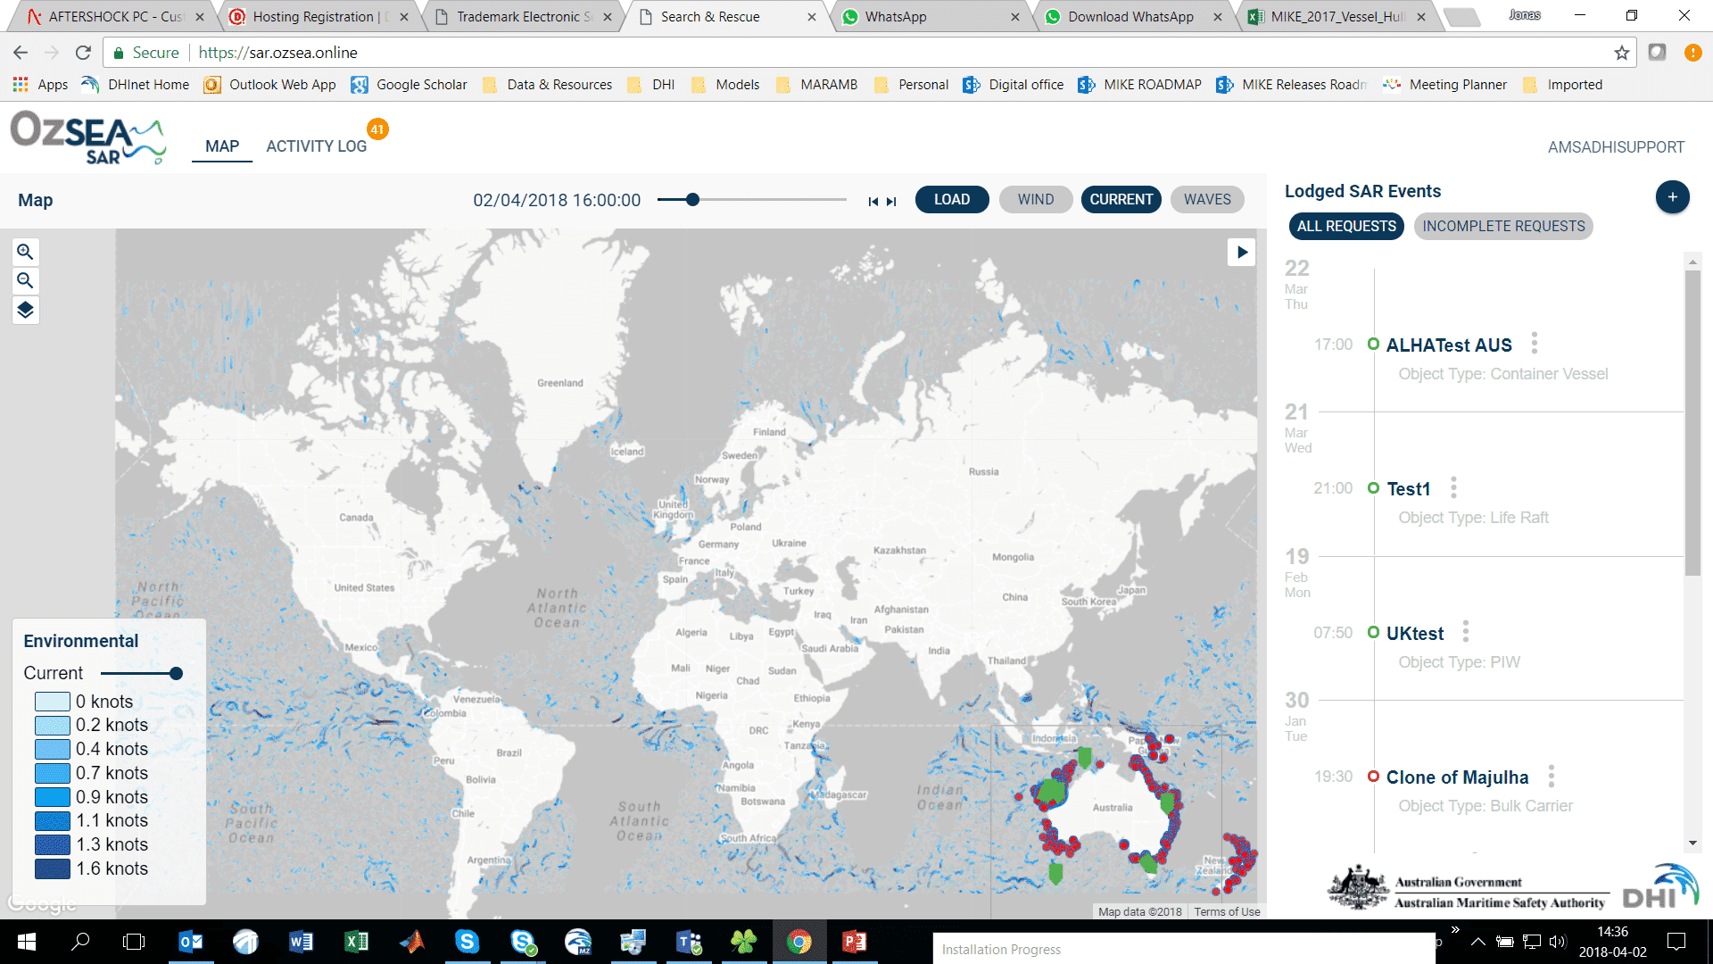Reload the page
1713x964 pixels.
83,53
